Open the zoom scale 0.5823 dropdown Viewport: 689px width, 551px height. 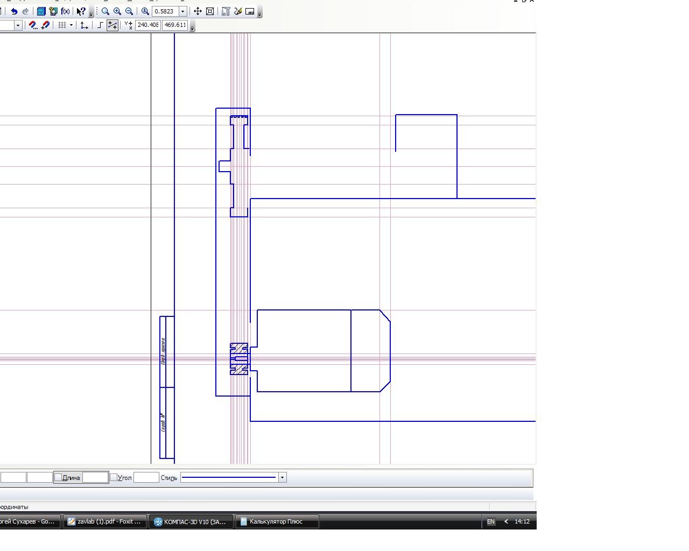point(182,11)
